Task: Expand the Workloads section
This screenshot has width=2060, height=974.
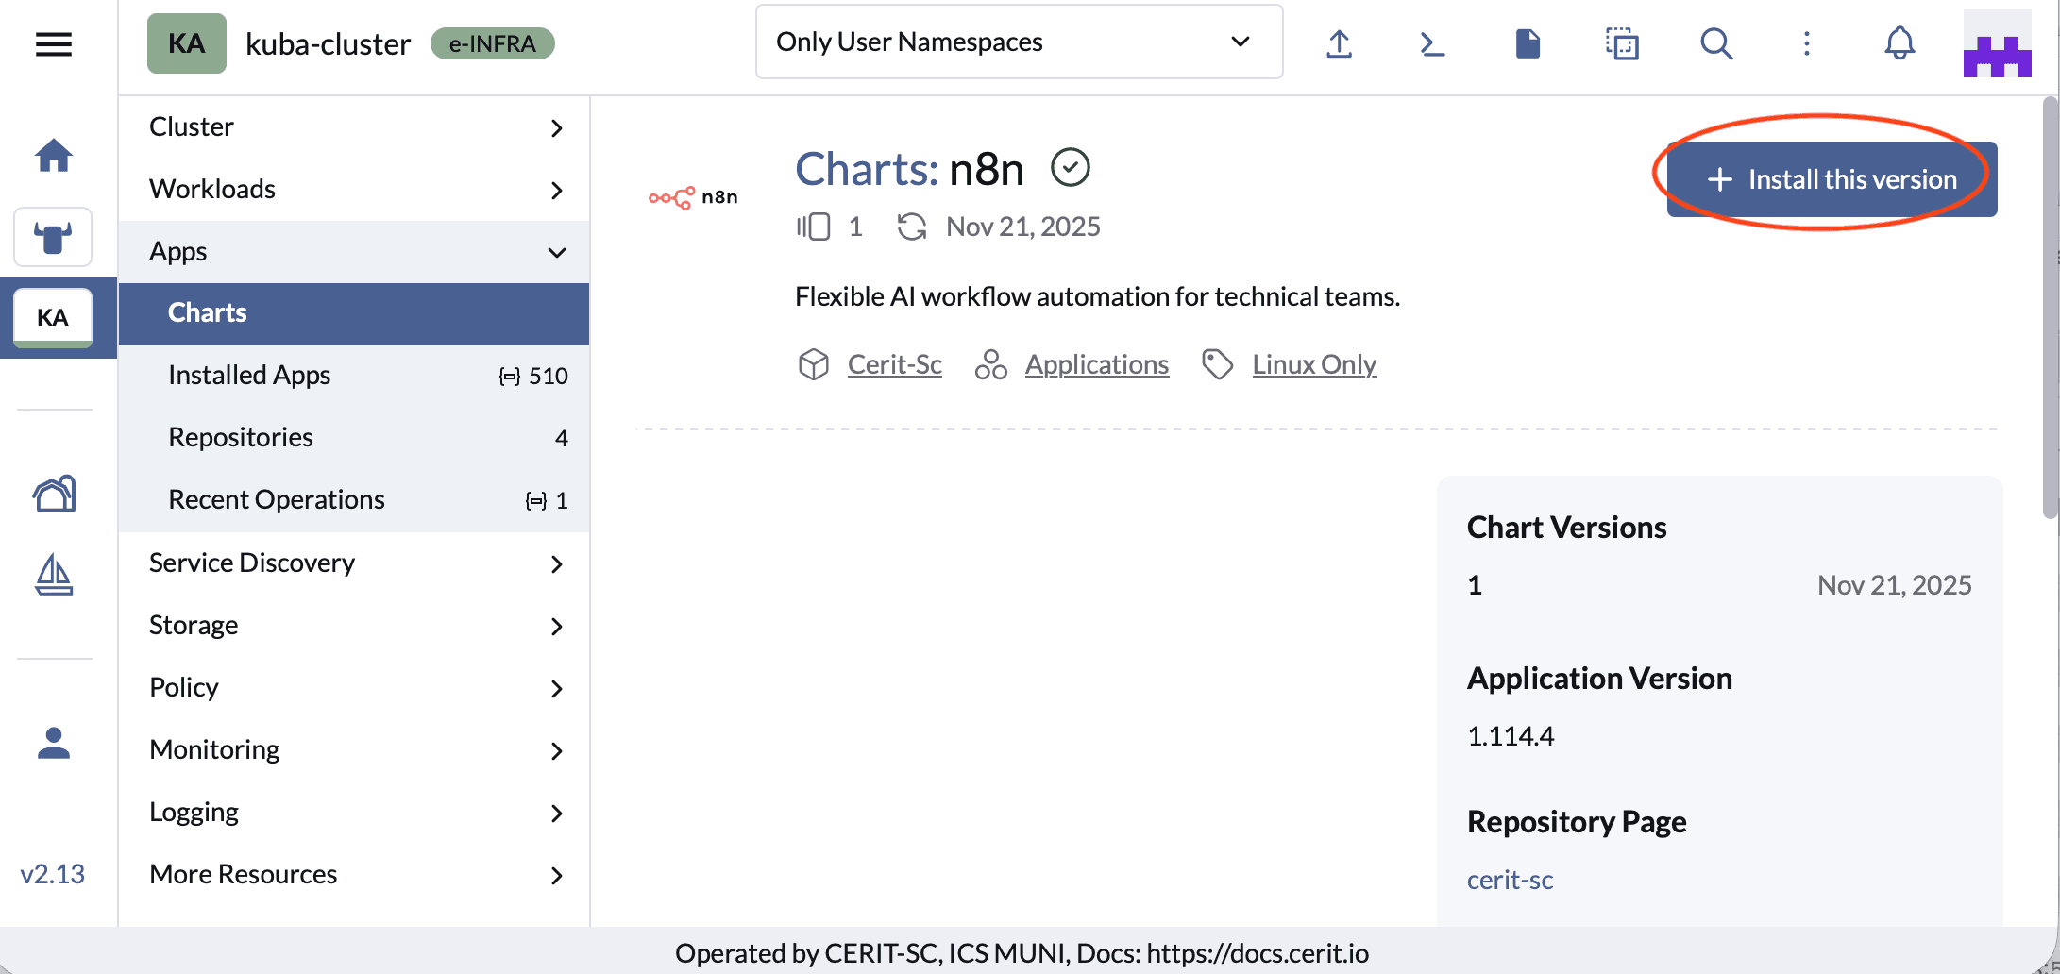Action: pos(354,190)
